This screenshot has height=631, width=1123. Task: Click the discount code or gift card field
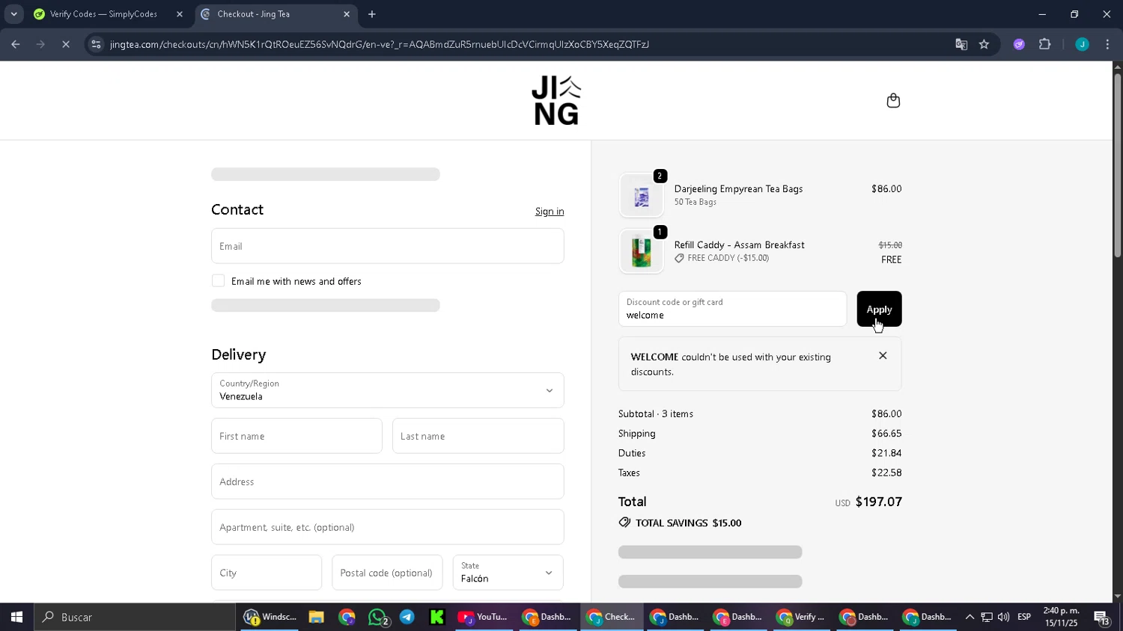(x=732, y=309)
